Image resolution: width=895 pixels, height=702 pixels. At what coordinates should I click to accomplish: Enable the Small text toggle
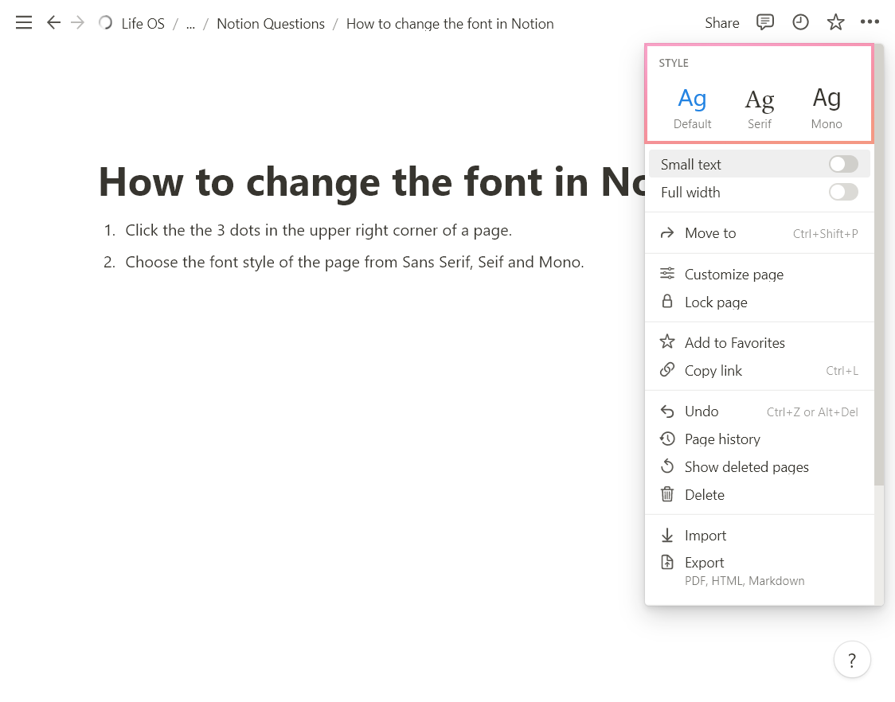(x=843, y=163)
